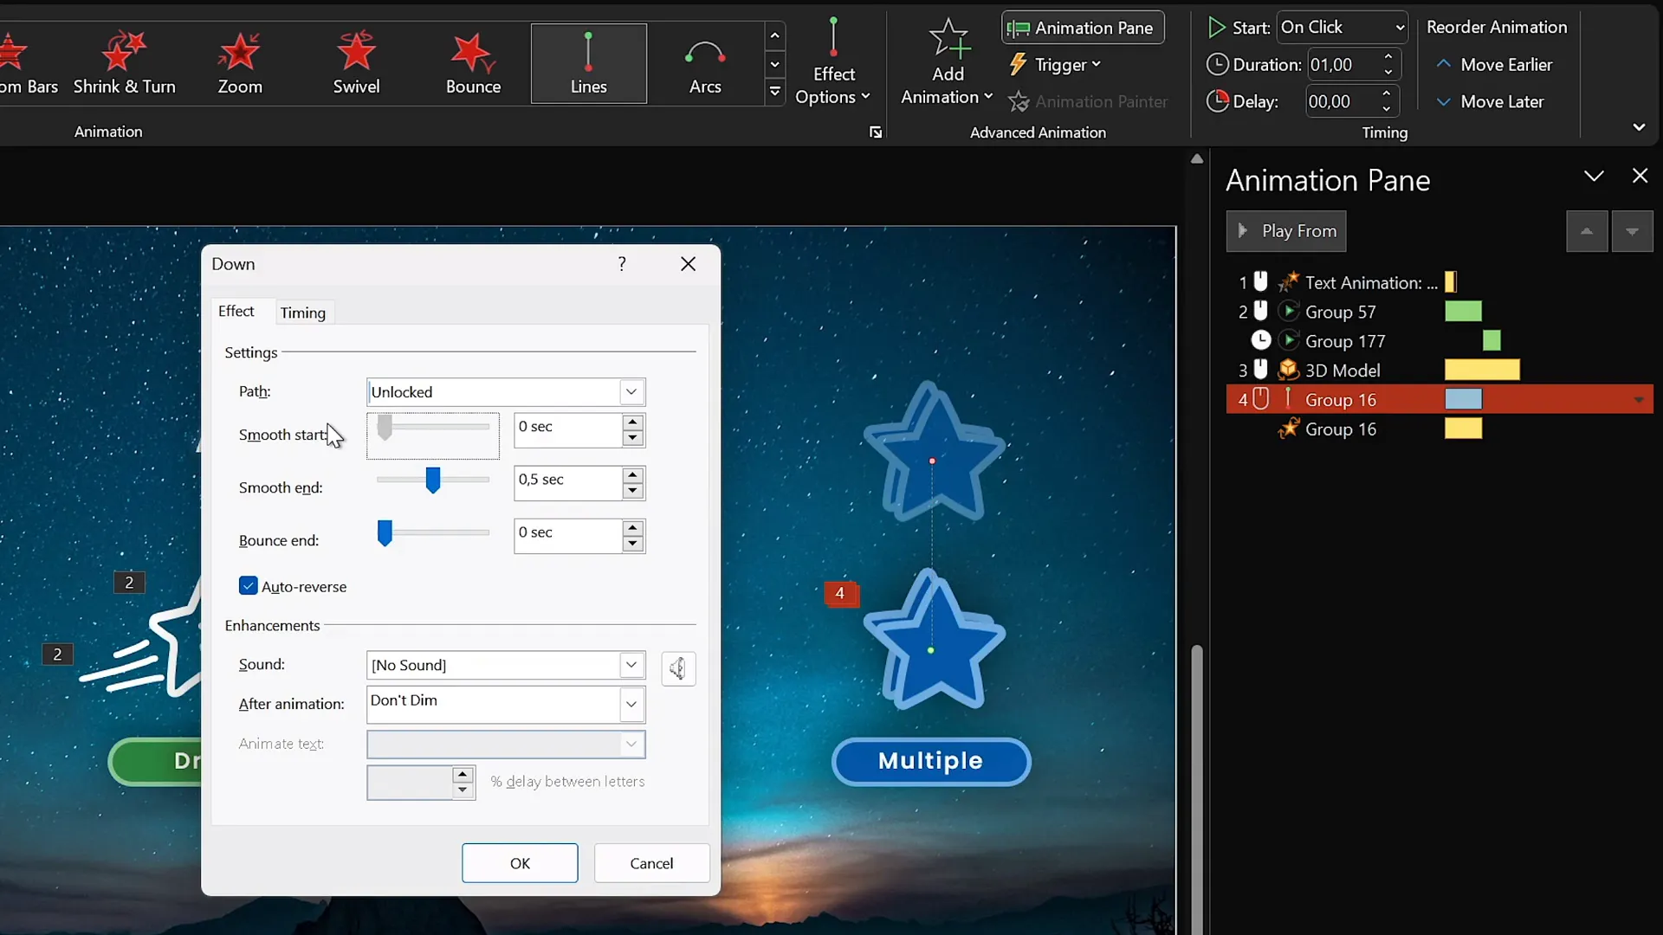The height and width of the screenshot is (935, 1663).
Task: Click Move Earlier in Reorder Animation
Action: pyautogui.click(x=1494, y=65)
